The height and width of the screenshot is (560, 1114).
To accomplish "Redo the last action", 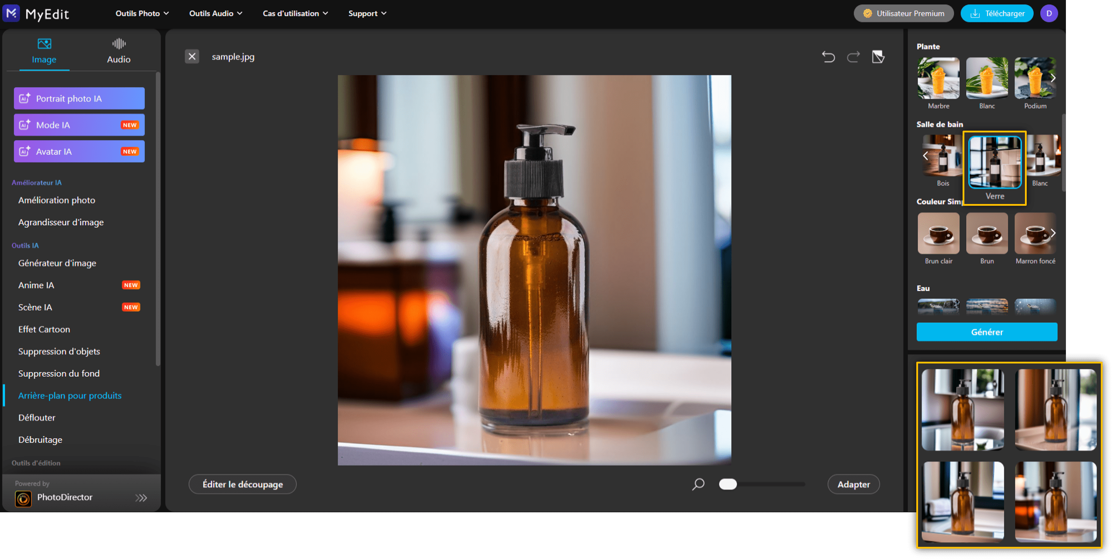I will click(853, 57).
